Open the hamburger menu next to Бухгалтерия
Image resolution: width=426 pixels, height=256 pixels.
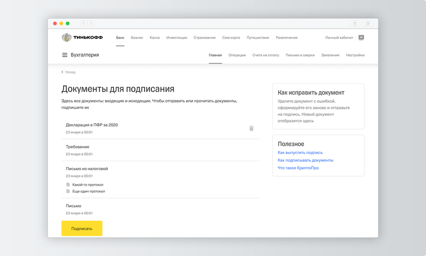click(x=65, y=55)
